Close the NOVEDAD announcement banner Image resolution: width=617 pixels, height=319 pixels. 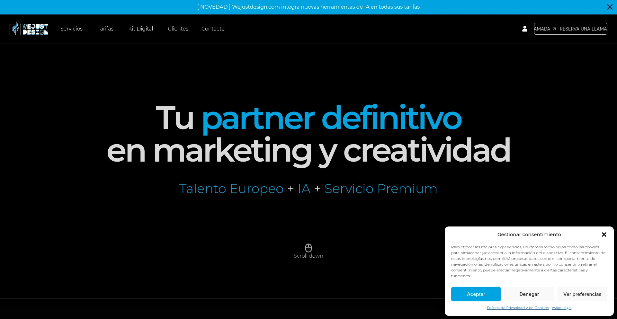[610, 7]
